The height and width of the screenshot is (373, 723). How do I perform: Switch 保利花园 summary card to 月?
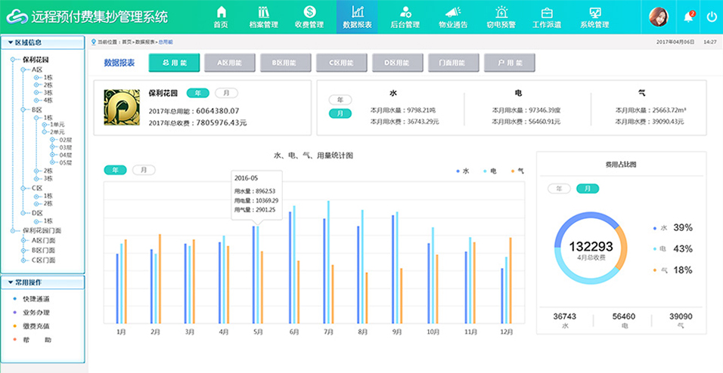pos(226,93)
